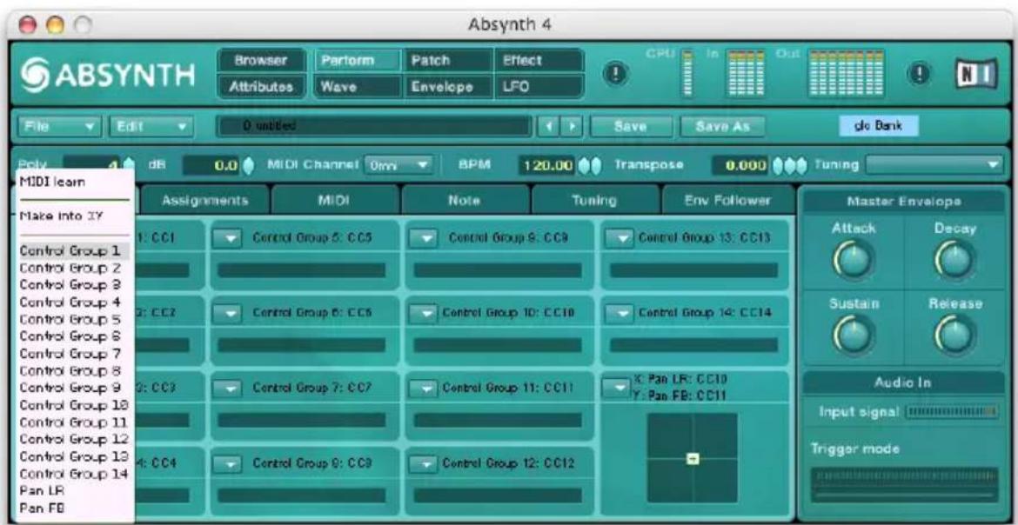Select Control Group 10 in the menu
Screen dimensions: 1018x525
(x=74, y=405)
